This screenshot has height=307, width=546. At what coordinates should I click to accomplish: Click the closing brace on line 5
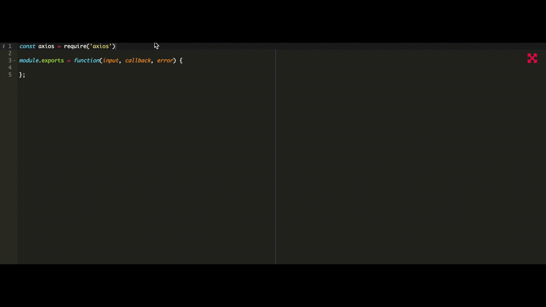tap(20, 74)
